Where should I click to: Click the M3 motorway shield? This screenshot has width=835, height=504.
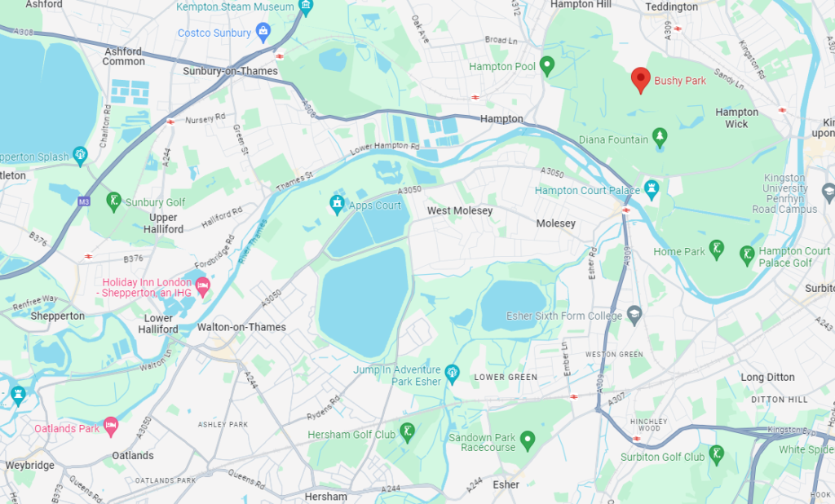pos(84,201)
